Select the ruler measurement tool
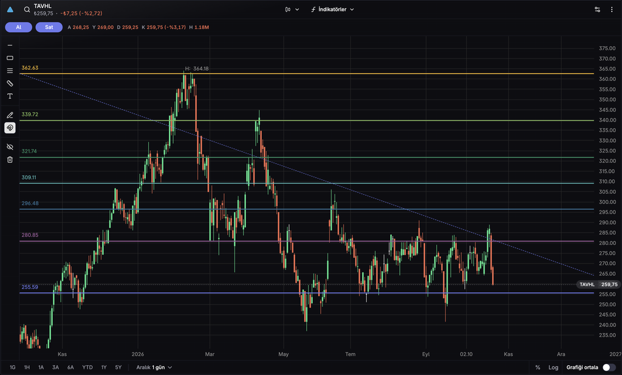The width and height of the screenshot is (622, 375). 10,83
